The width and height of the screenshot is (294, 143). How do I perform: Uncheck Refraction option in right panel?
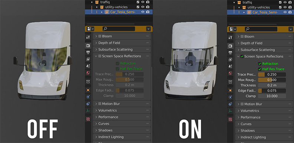[x=260, y=63]
